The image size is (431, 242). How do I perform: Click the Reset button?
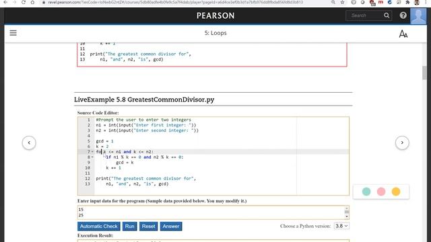[148, 227]
